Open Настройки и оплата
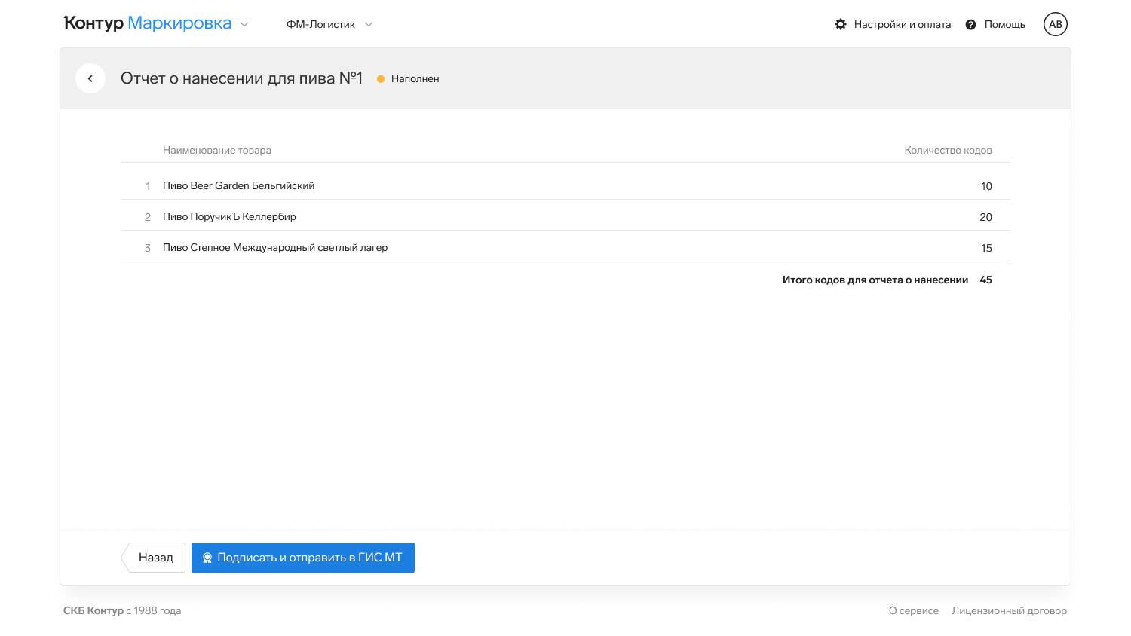The height and width of the screenshot is (636, 1131). (x=893, y=24)
